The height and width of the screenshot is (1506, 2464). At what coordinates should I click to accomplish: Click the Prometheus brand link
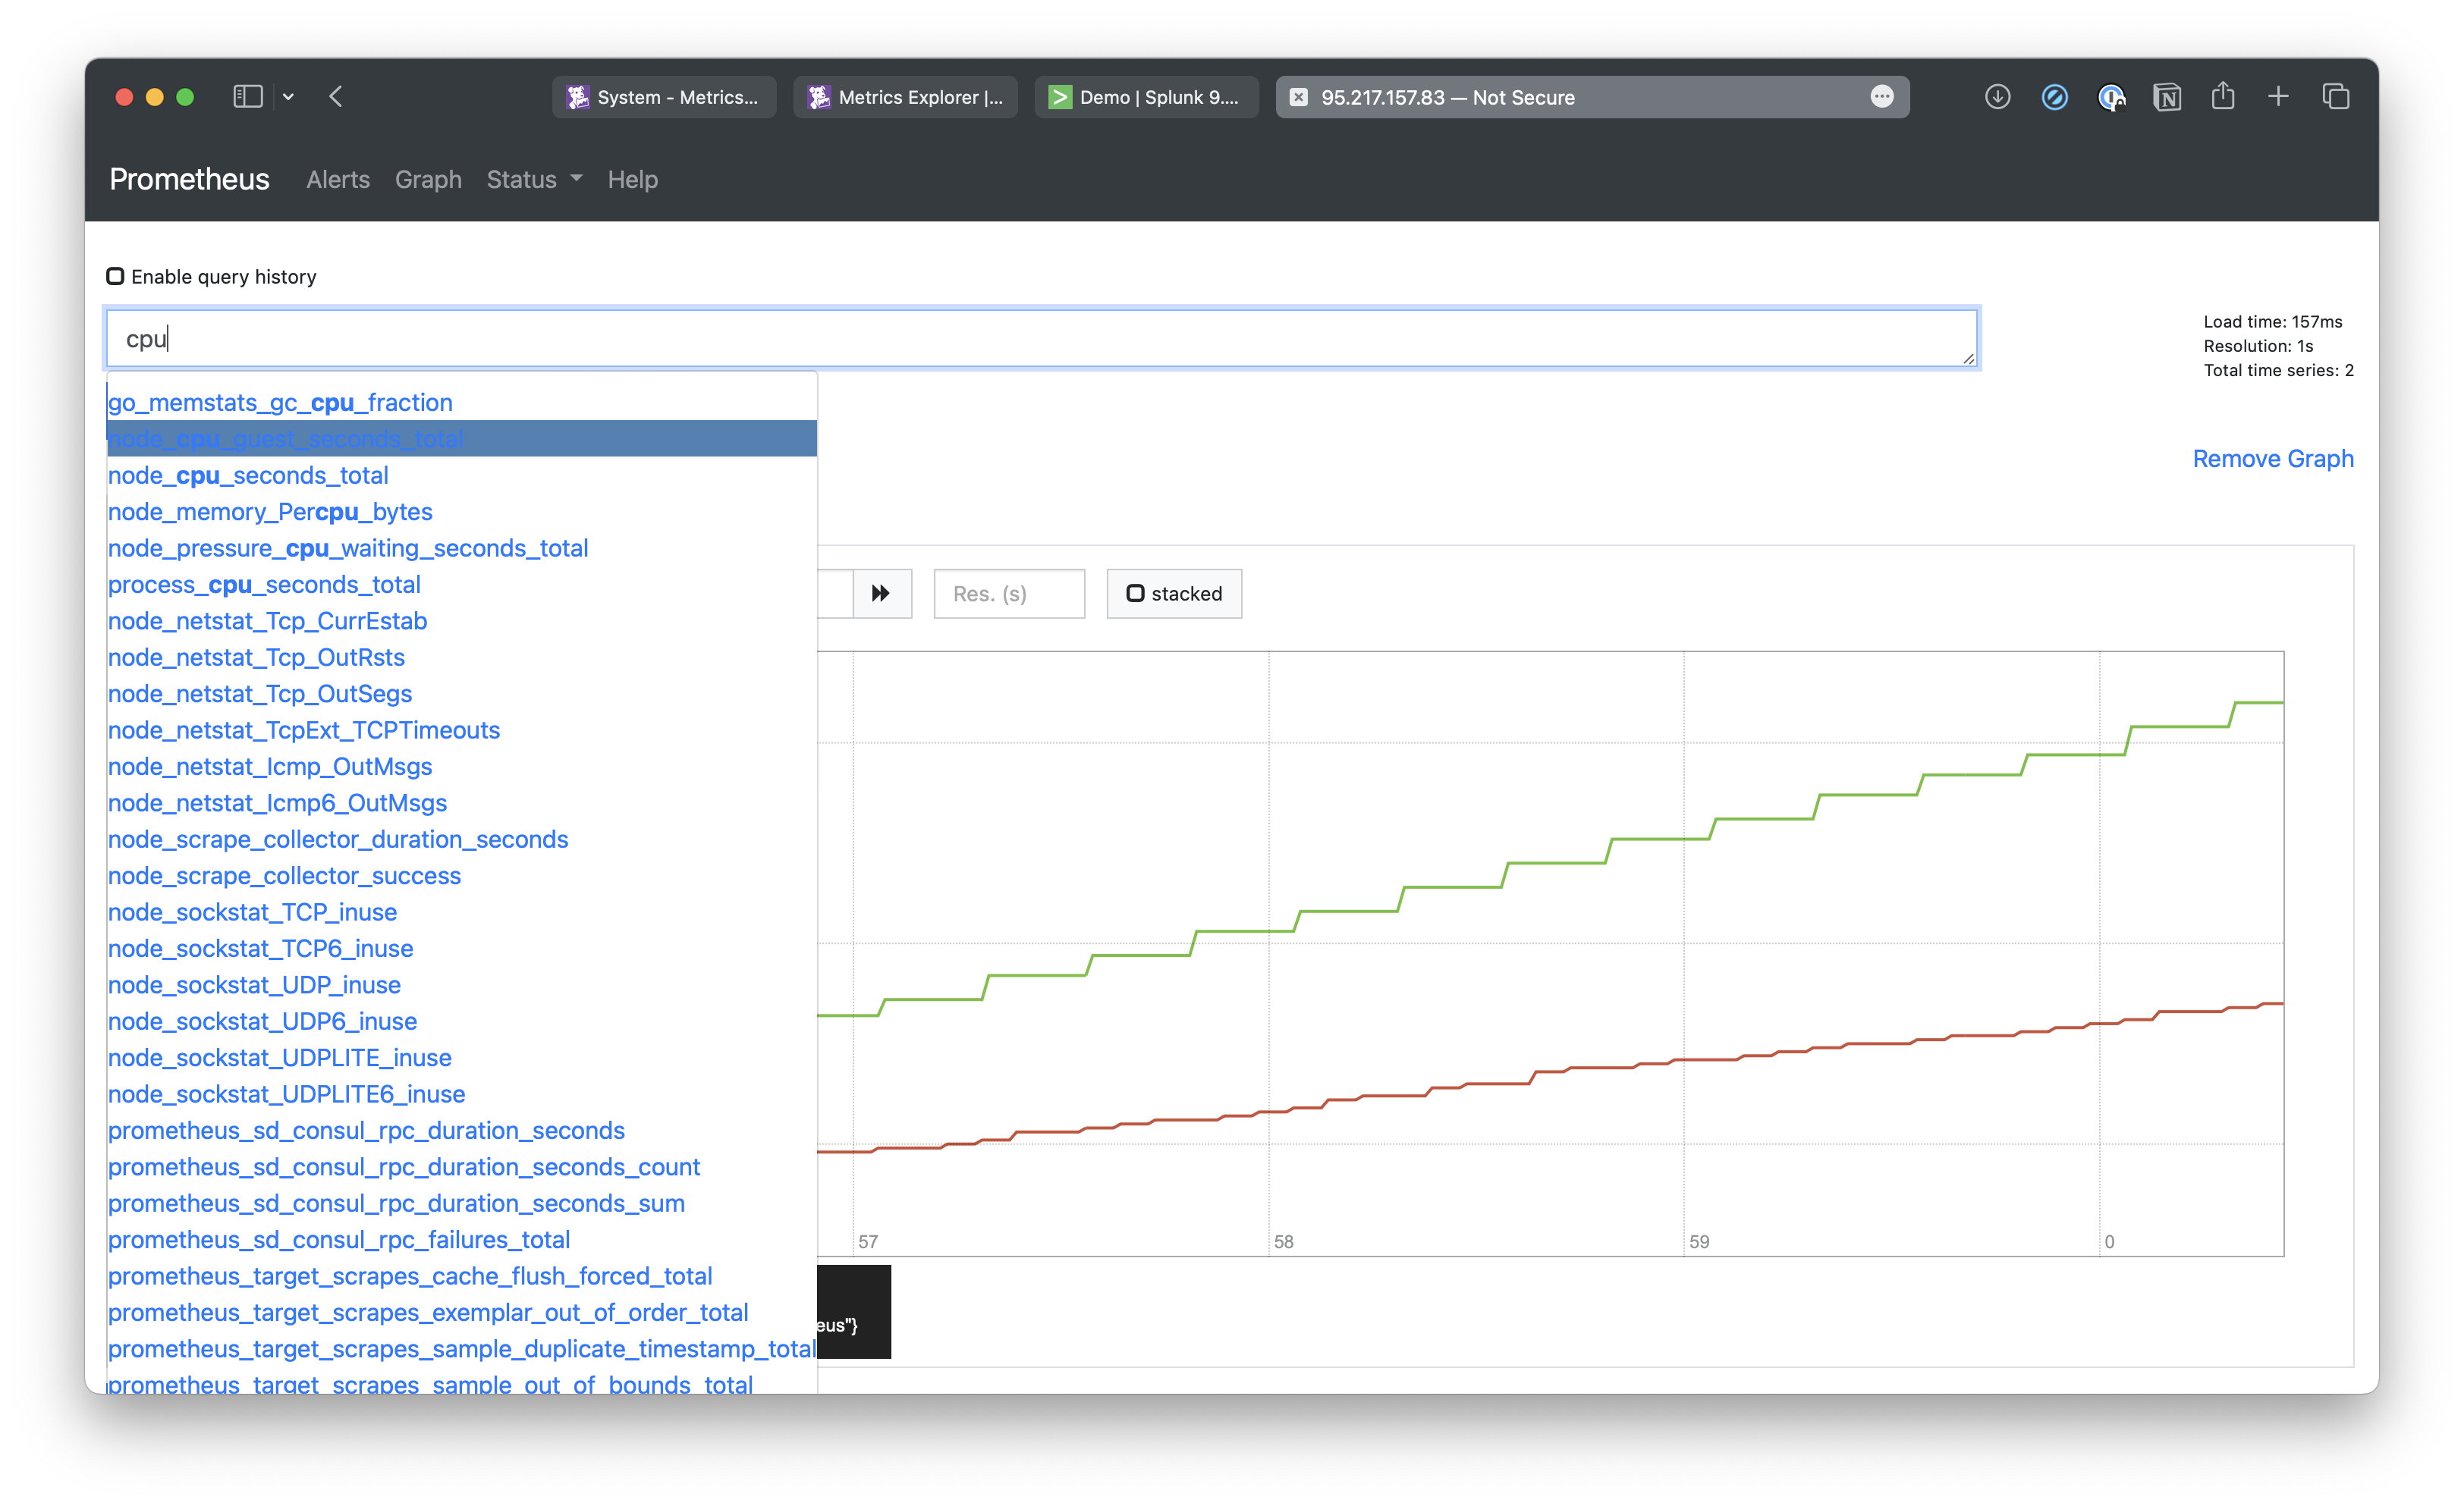(x=189, y=179)
